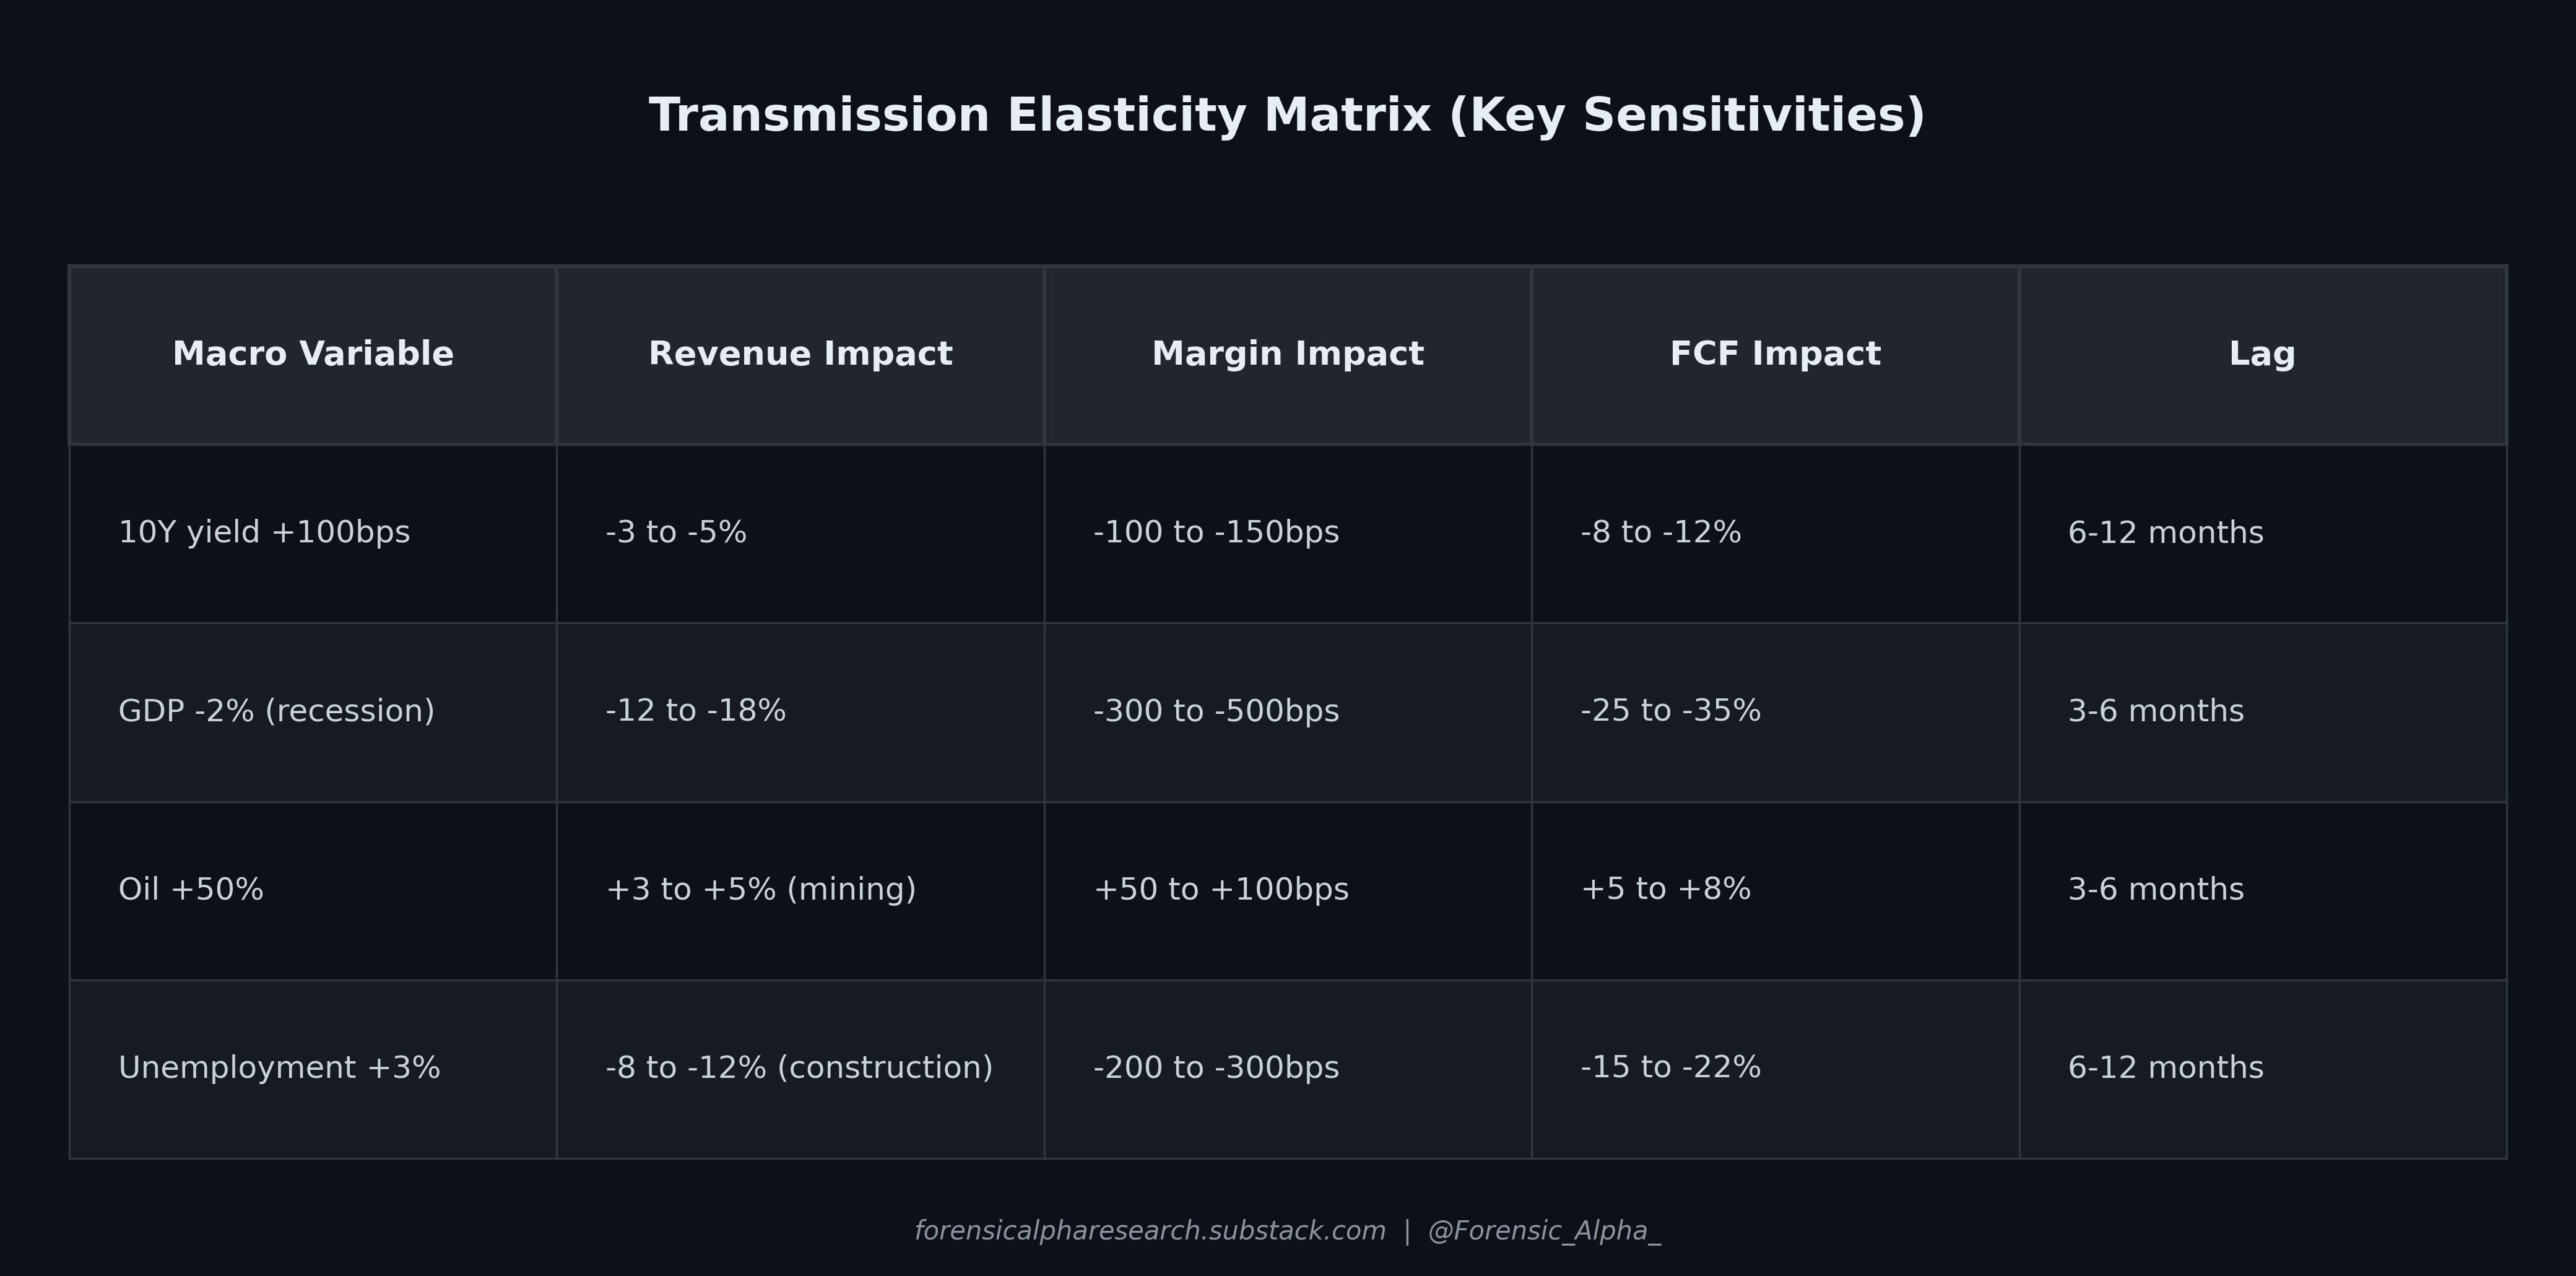This screenshot has width=2576, height=1276.
Task: Click the -300 to -500bps margin cell
Action: 1288,712
